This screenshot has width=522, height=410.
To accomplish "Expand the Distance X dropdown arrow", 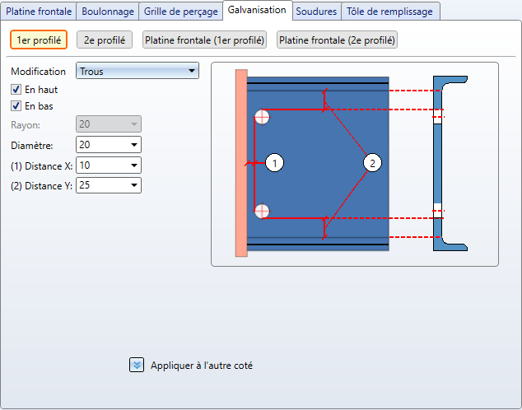I will tap(134, 165).
